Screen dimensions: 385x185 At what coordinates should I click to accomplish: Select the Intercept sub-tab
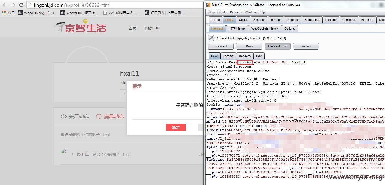pos(217,28)
